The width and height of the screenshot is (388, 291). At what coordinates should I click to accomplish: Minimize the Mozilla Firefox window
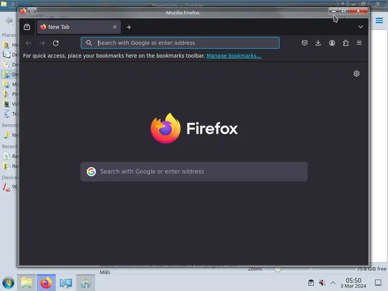334,11
